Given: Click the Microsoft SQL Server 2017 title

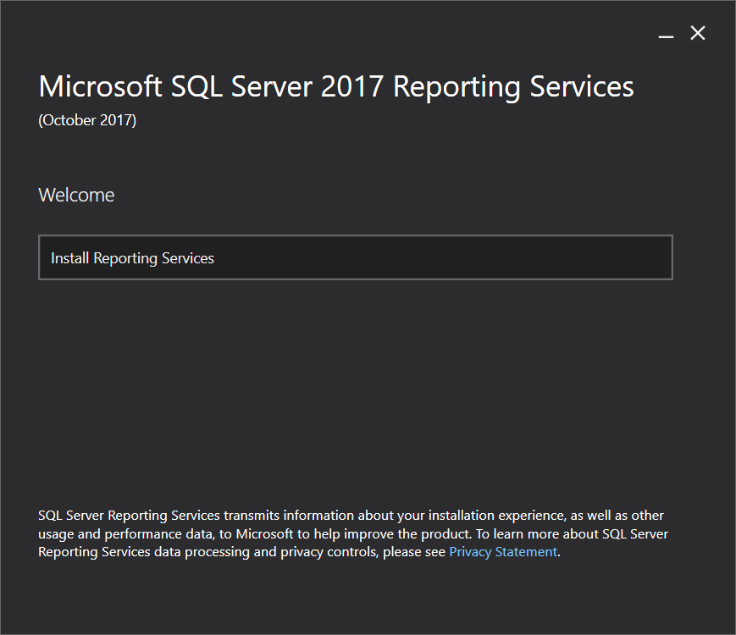Looking at the screenshot, I should pos(336,87).
